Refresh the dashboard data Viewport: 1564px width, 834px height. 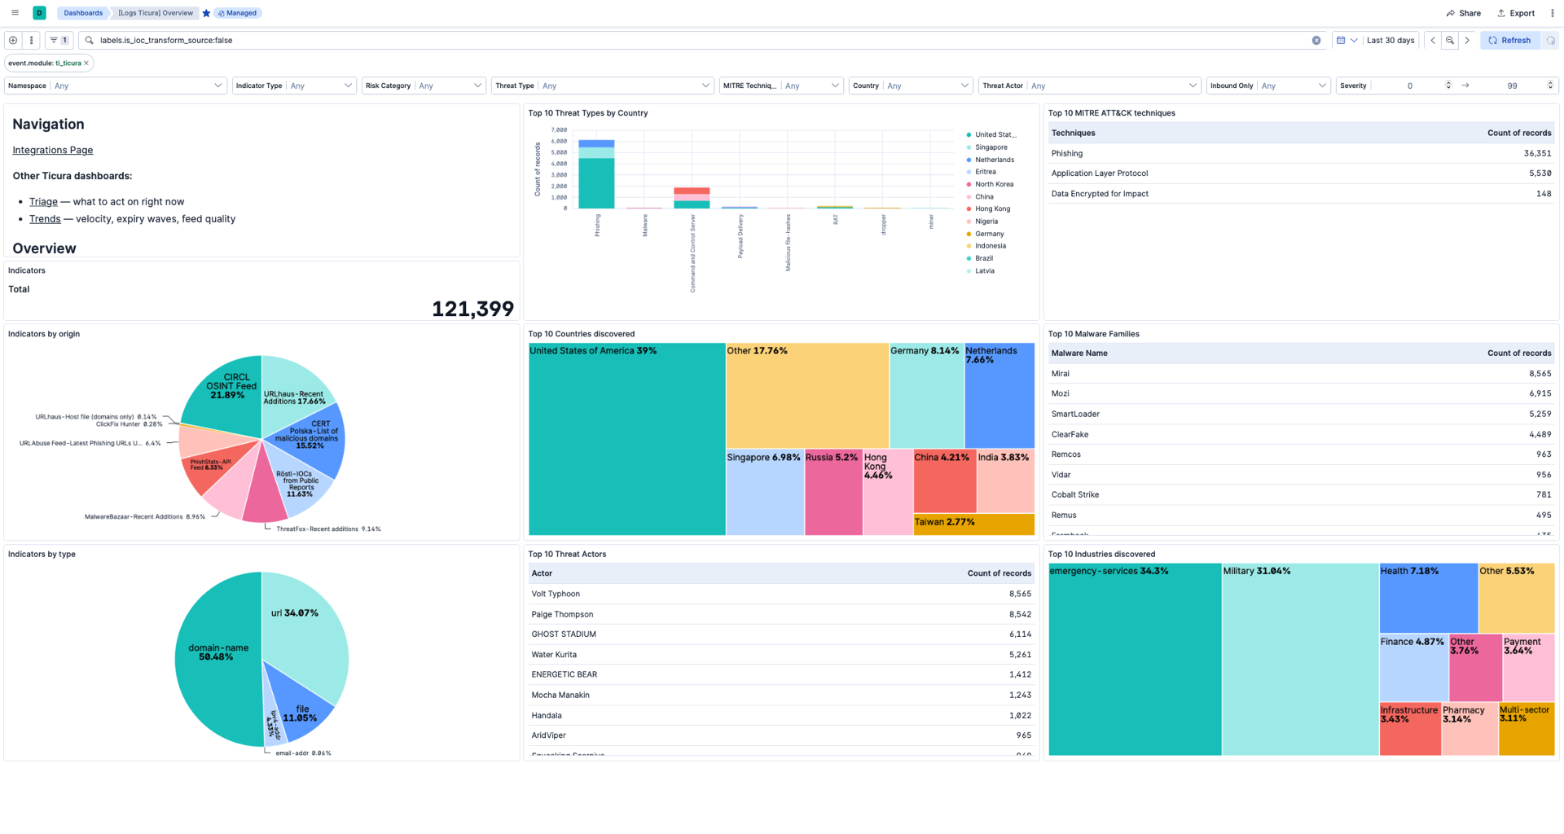pos(1510,40)
